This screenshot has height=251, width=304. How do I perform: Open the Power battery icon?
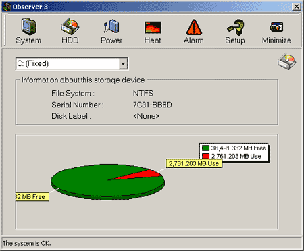pyautogui.click(x=111, y=26)
